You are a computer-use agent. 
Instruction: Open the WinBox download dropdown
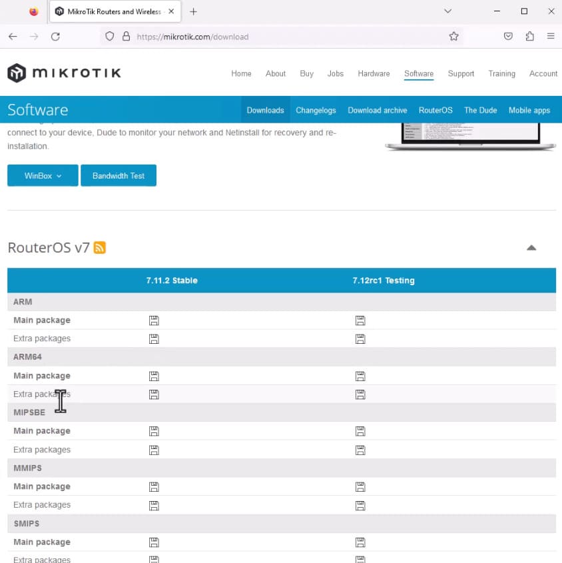point(43,176)
